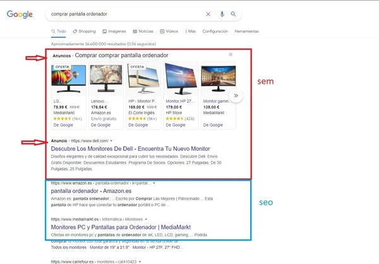Image resolution: width=379 pixels, height=264 pixels.
Task: Click the ads info icon beside Anuncios header
Action: click(231, 54)
